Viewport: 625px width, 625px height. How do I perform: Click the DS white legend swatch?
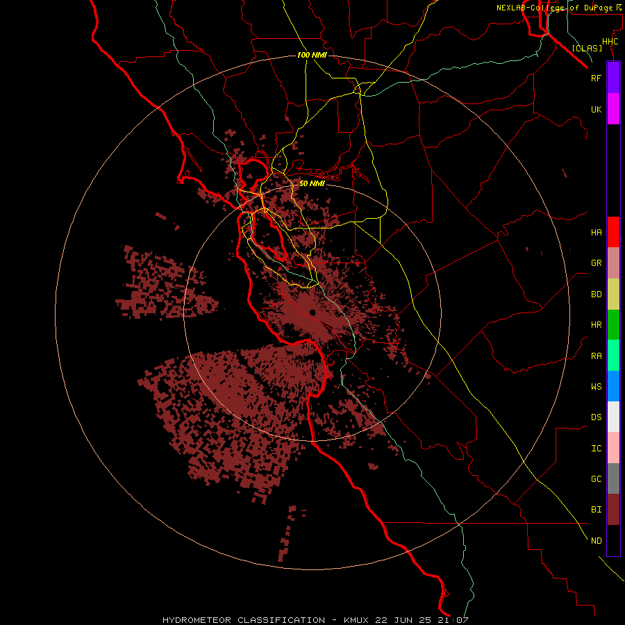pos(613,417)
